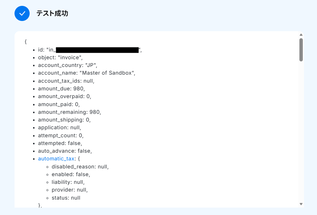Image resolution: width=317 pixels, height=215 pixels.
Task: Click the status: null sub-item
Action: point(66,198)
